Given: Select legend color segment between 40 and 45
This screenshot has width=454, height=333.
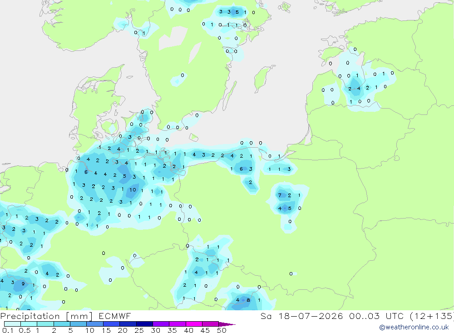Looking at the screenshot, I should coord(194,324).
